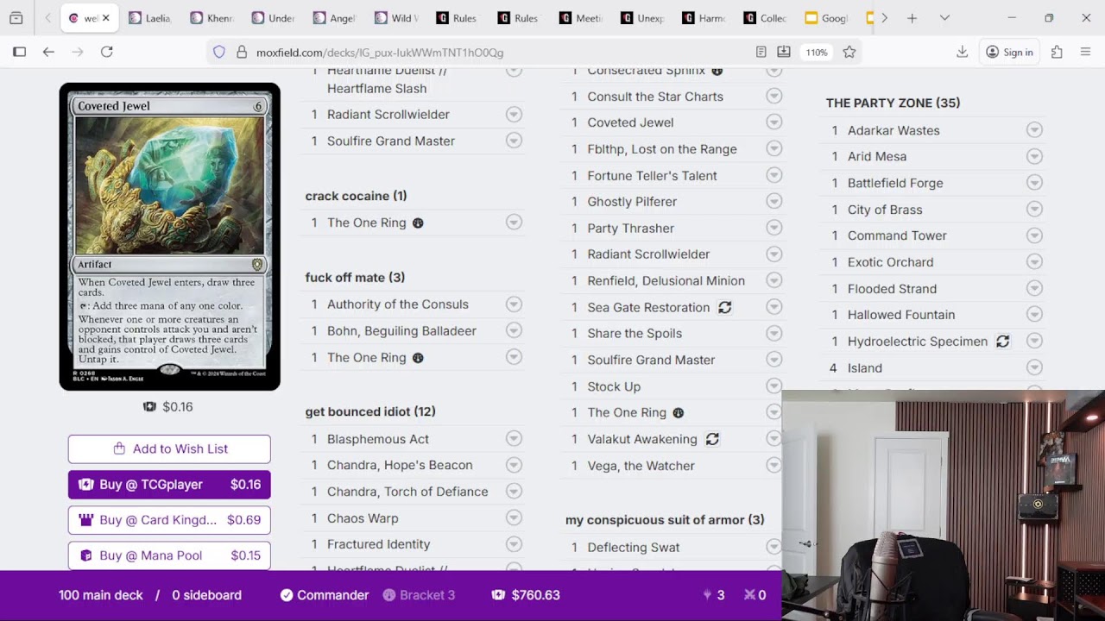Open the Fortune Teller's Talent card
The width and height of the screenshot is (1105, 621).
click(x=652, y=176)
